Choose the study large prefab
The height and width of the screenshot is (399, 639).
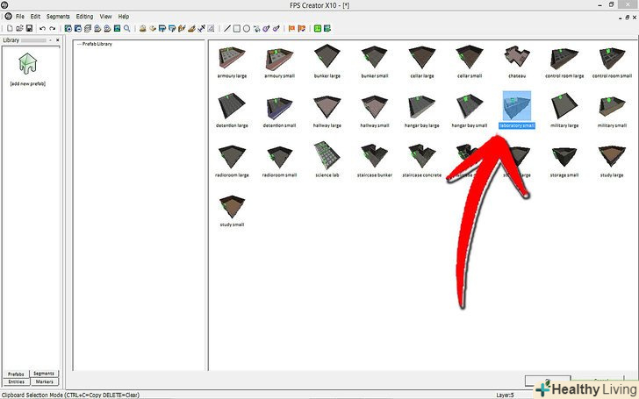612,161
